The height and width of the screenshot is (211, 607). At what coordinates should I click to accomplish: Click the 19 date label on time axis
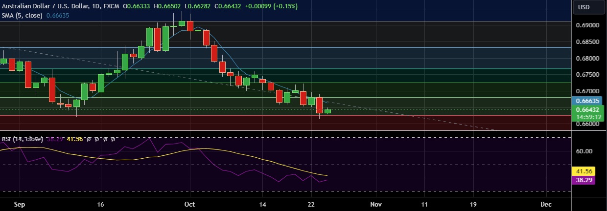[473, 204]
